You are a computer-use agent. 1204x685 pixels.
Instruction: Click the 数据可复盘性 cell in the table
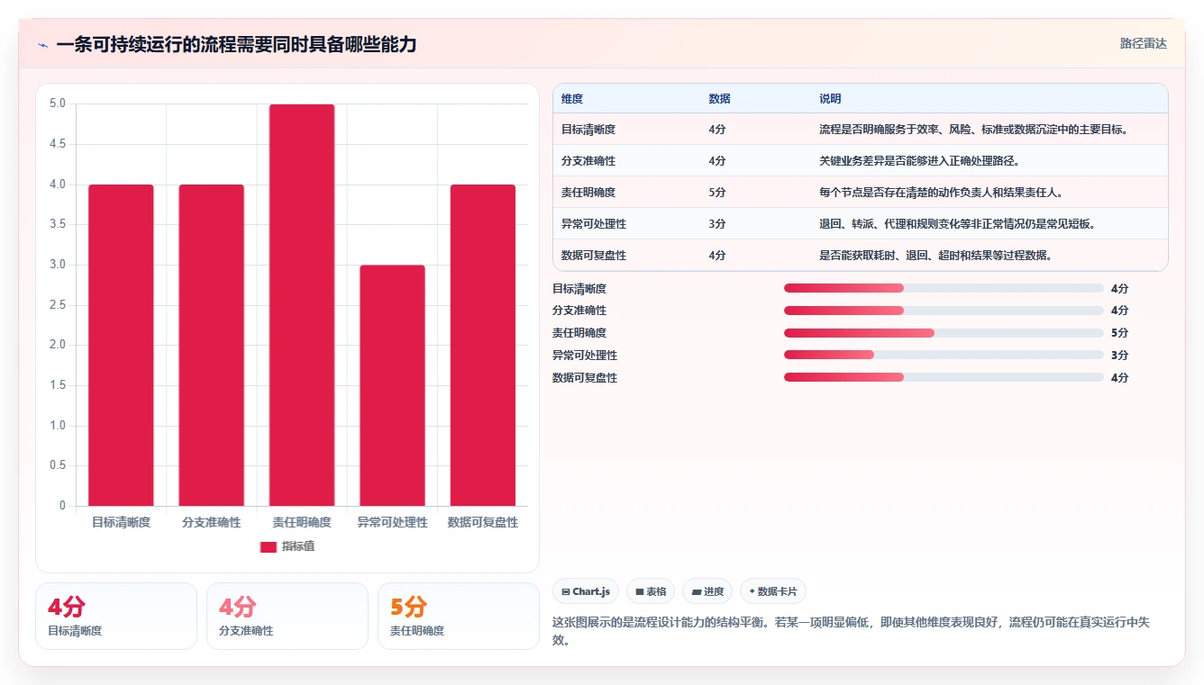594,256
